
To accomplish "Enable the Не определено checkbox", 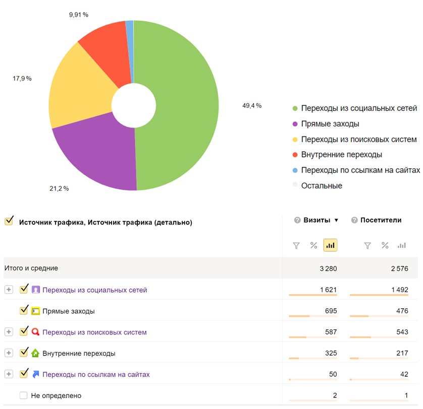I will pos(24,395).
